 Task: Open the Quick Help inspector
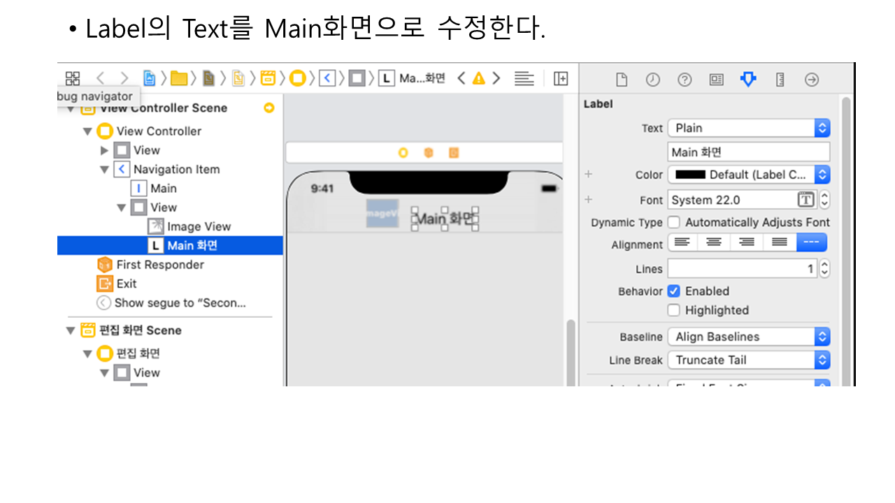pyautogui.click(x=685, y=80)
